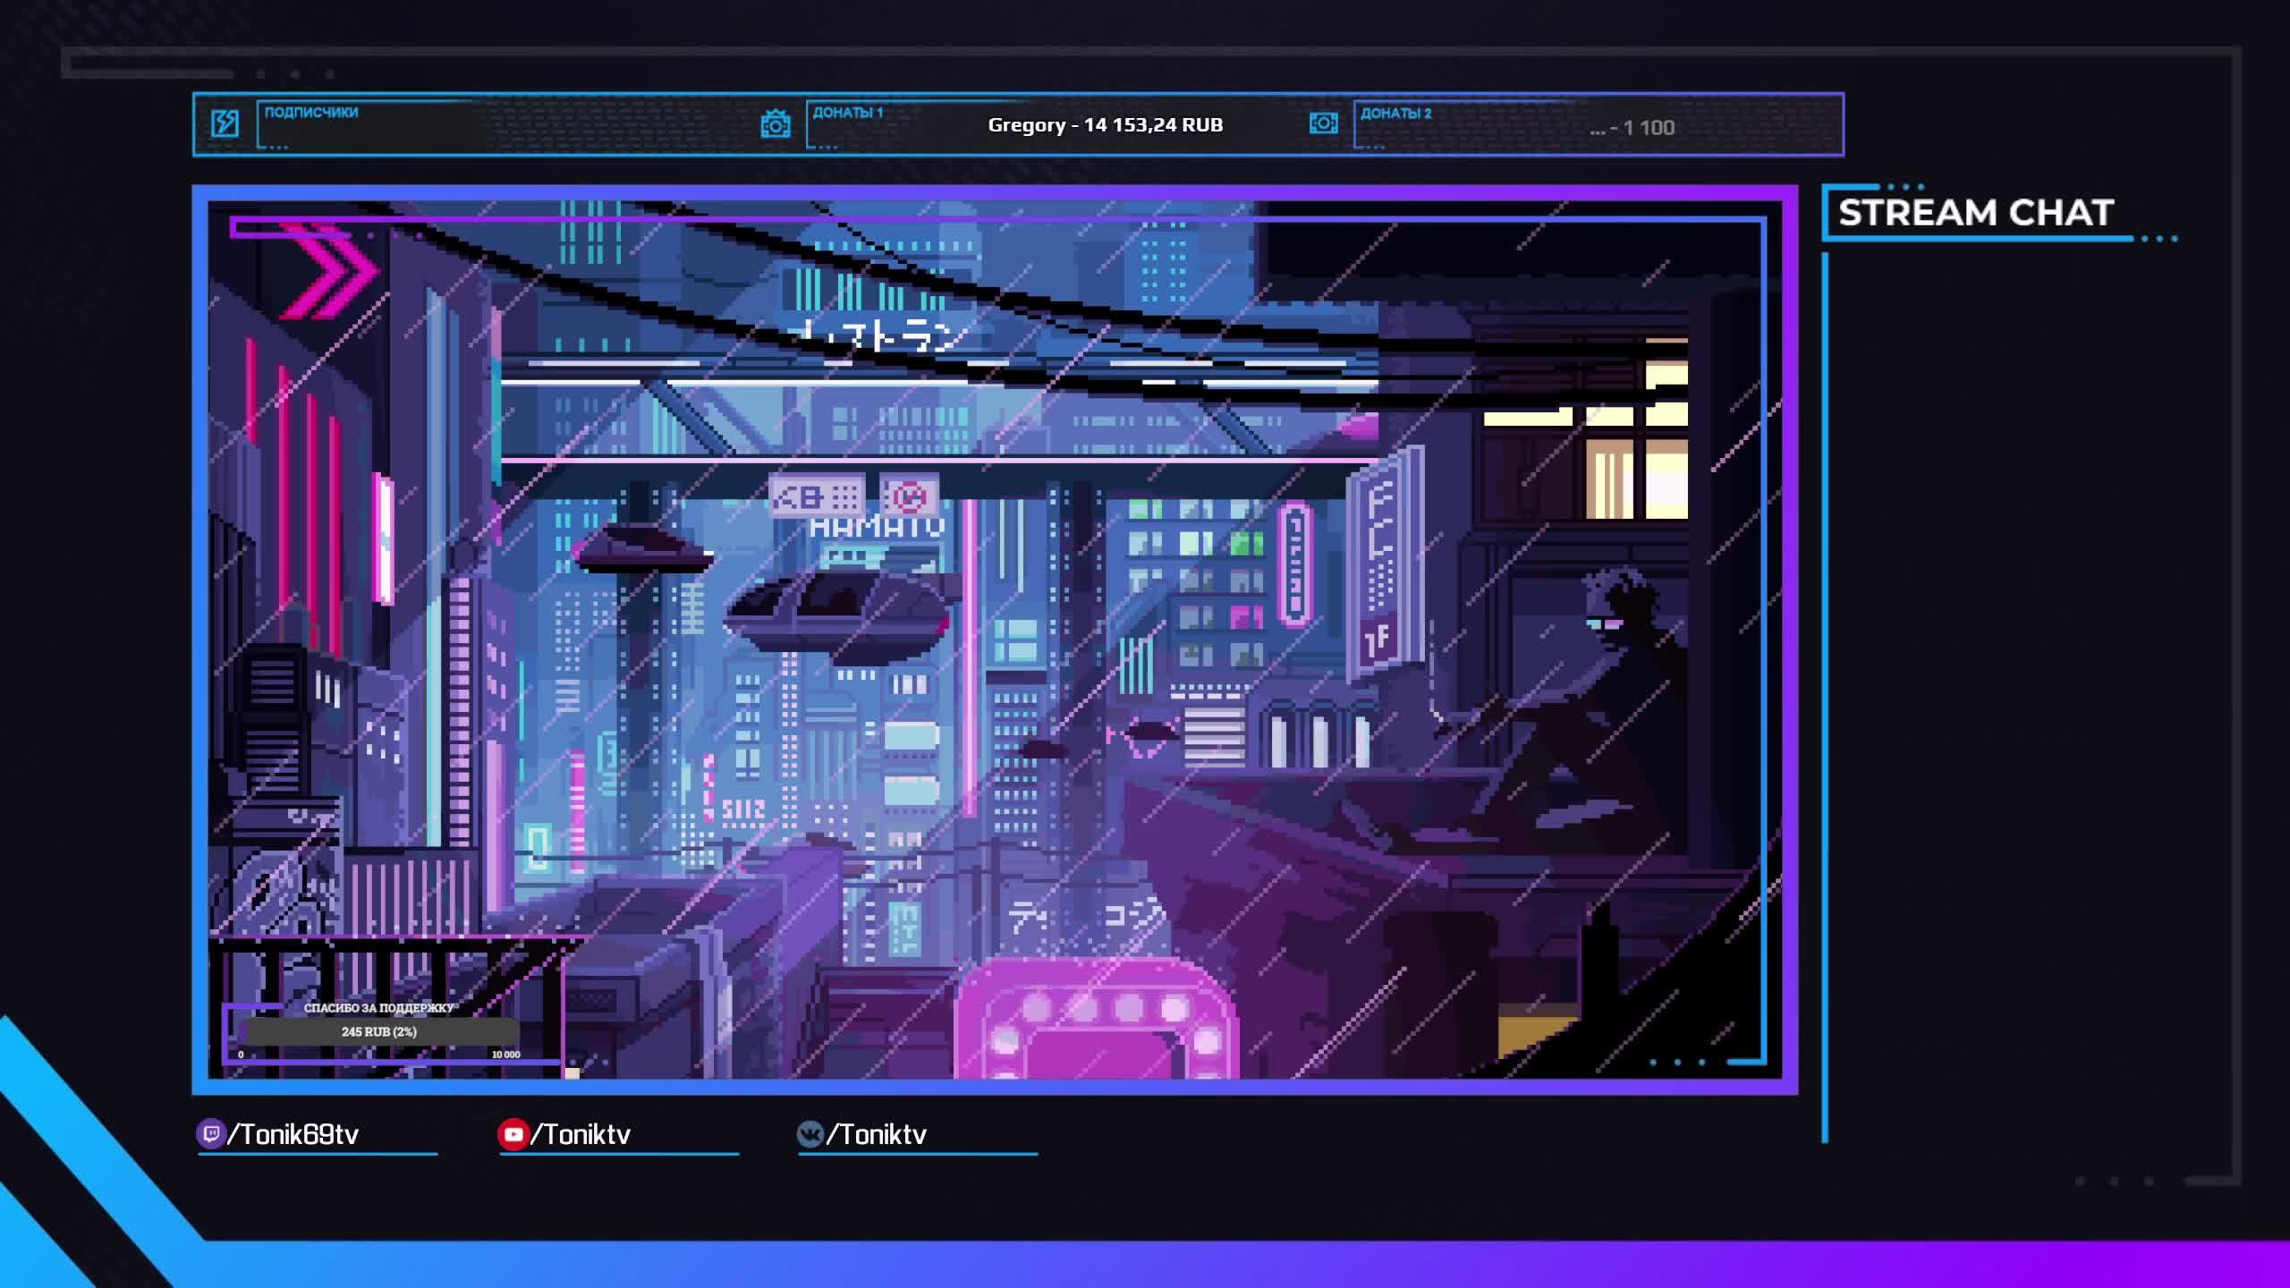Click the money icon beside ДОНАТЫ 2

click(x=1323, y=123)
